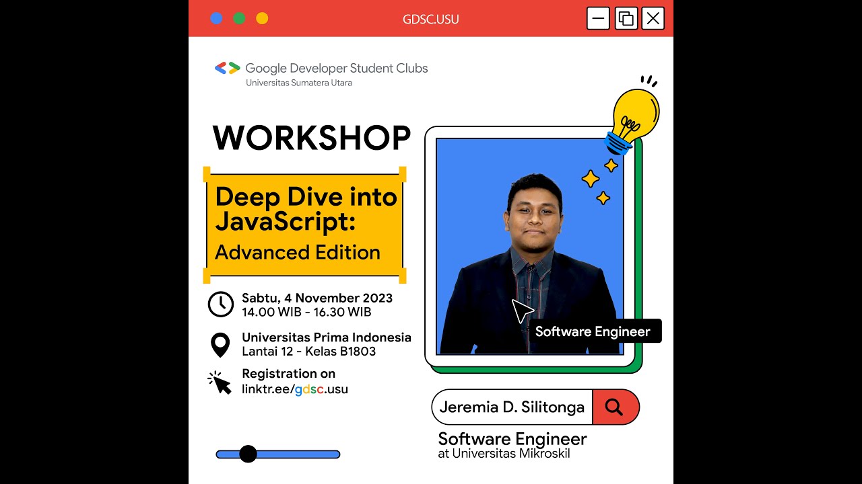Click 'Lantai 12 - Kelas B1803' text

tap(309, 352)
